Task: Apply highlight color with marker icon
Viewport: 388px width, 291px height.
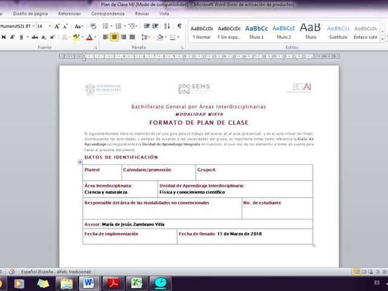Action: point(76,37)
